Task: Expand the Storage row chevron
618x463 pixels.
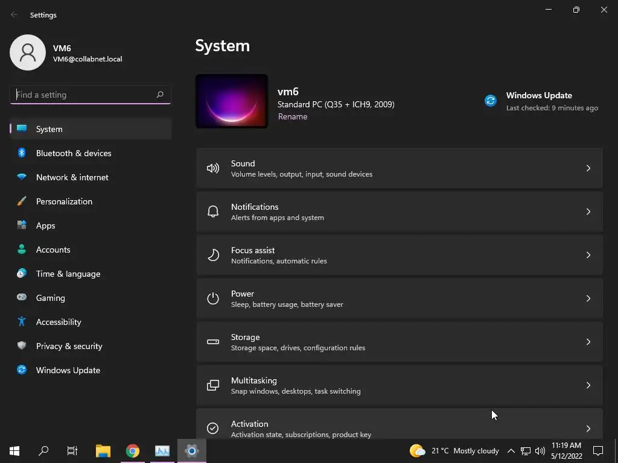Action: tap(588, 342)
